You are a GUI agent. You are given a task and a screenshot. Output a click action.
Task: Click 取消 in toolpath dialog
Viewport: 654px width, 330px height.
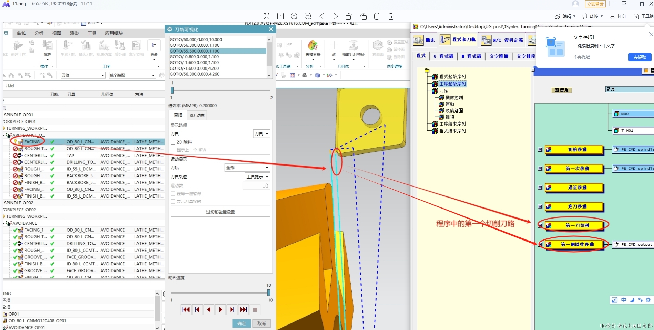(x=262, y=323)
